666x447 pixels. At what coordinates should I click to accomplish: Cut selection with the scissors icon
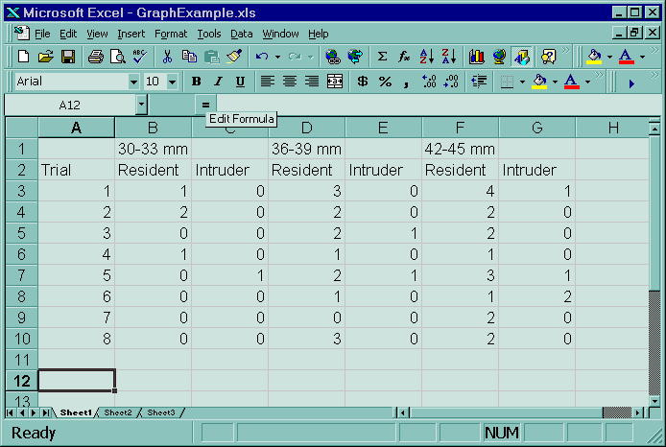coord(167,56)
